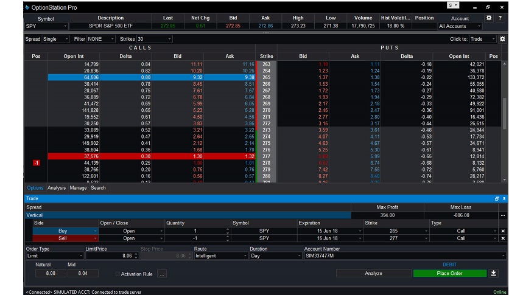Screen dimensions: 509x295
Task: Adjust the Limit Price stepper arrows
Action: pyautogui.click(x=136, y=256)
